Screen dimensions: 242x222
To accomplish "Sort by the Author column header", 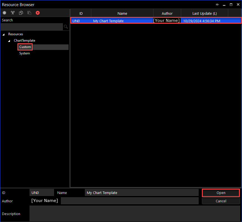I will (x=167, y=14).
